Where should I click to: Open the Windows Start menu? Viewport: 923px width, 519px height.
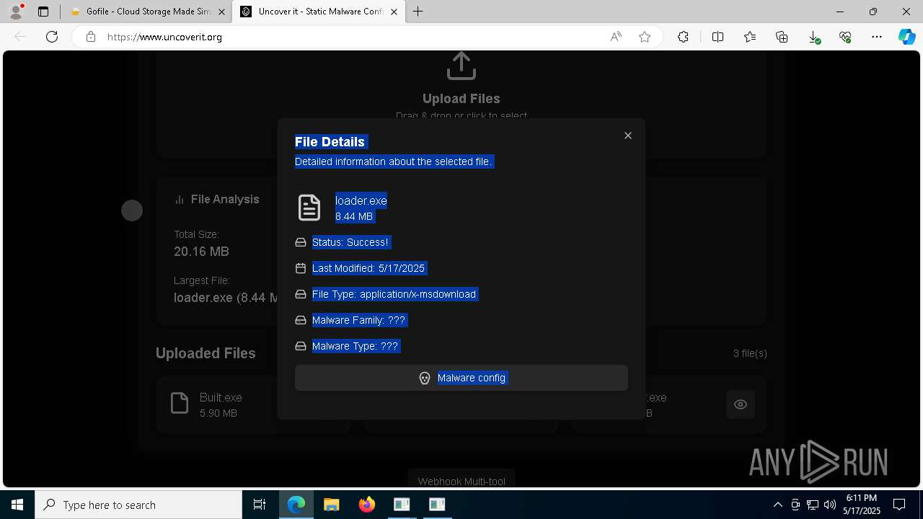pos(17,505)
